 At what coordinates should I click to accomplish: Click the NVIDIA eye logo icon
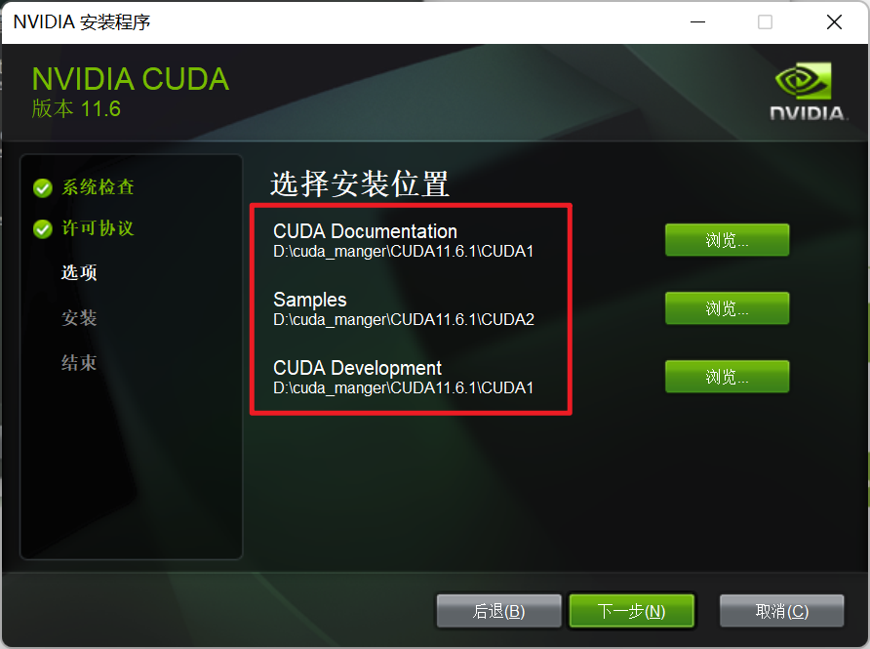[x=803, y=80]
